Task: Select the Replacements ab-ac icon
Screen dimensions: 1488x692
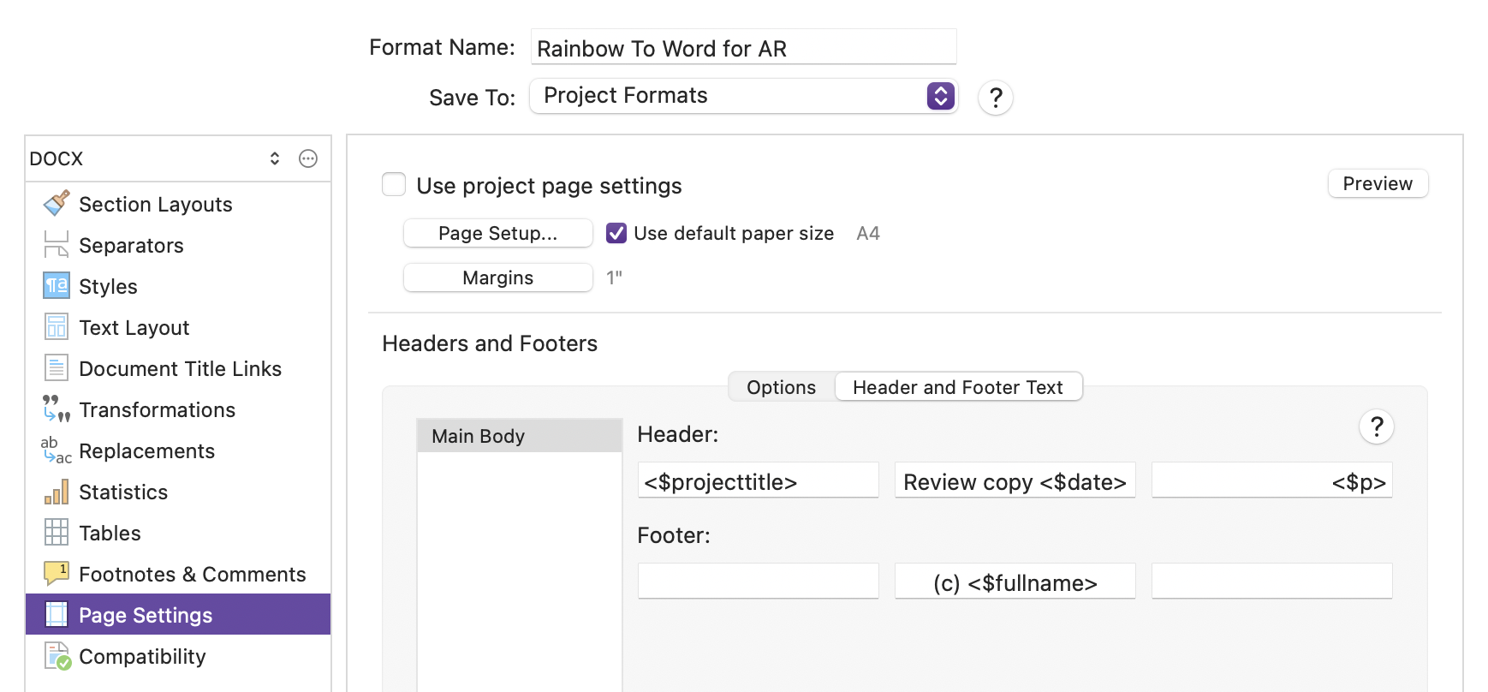Action: (x=57, y=450)
